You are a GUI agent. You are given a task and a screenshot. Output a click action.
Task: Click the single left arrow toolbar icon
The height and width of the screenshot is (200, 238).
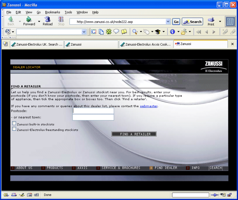[207, 32]
